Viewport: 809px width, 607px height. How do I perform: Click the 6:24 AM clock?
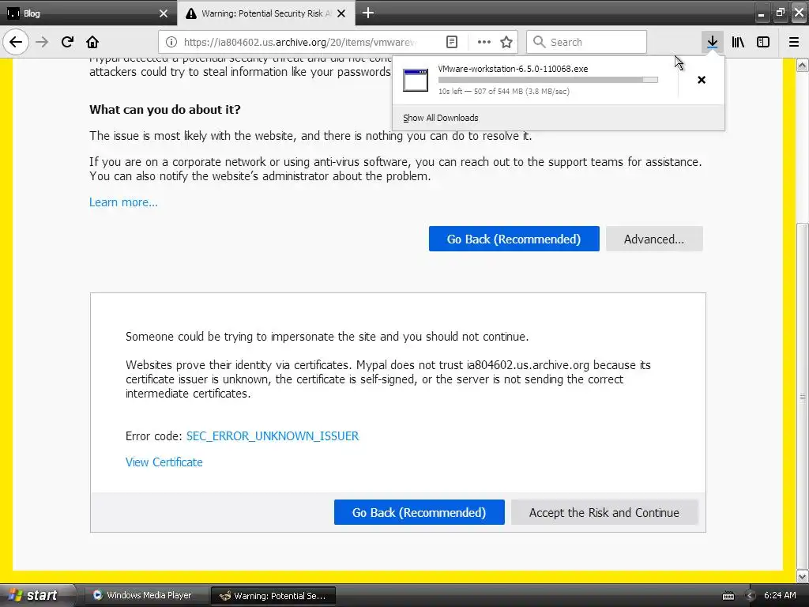pos(780,595)
